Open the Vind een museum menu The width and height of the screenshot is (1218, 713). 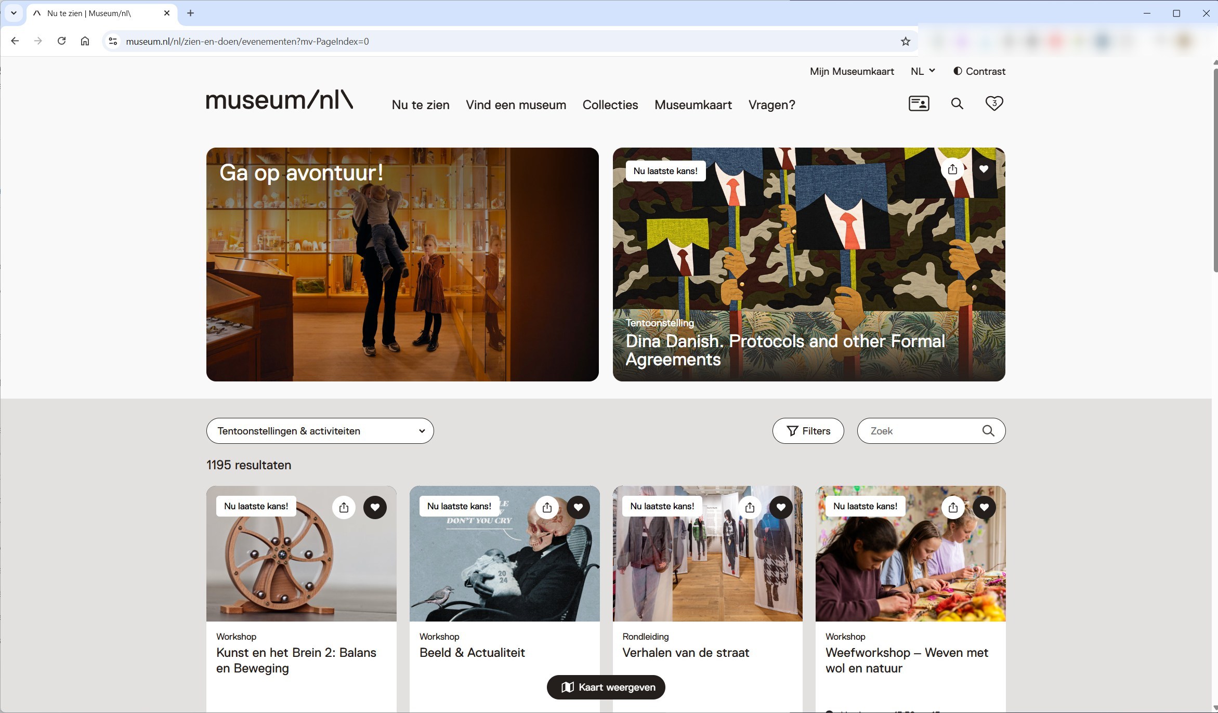(516, 105)
